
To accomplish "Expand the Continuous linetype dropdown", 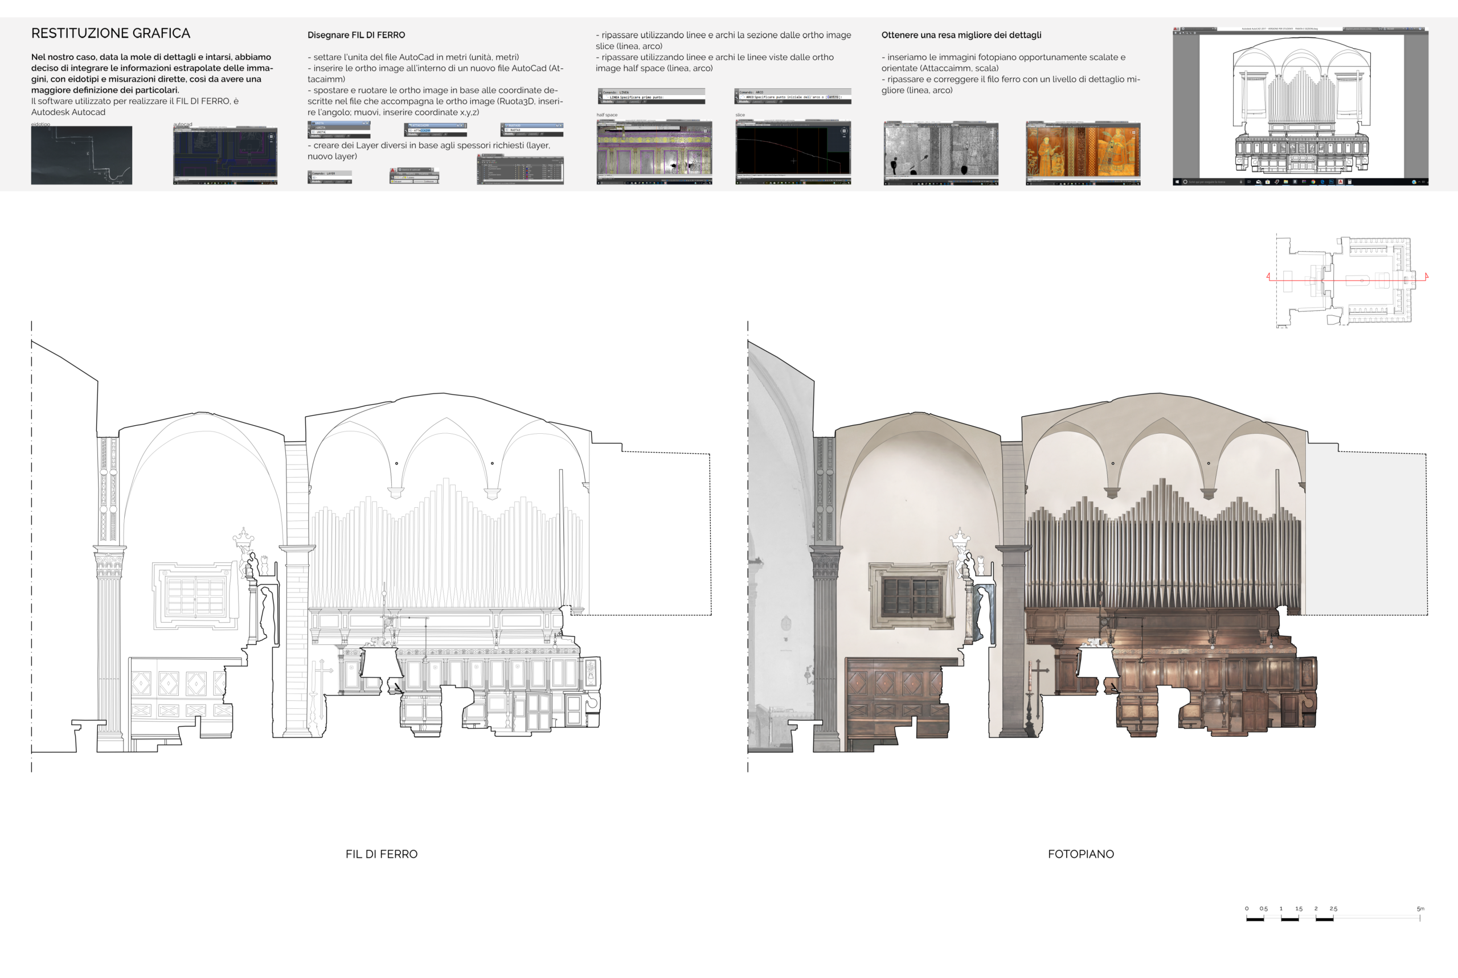I will pos(436,182).
